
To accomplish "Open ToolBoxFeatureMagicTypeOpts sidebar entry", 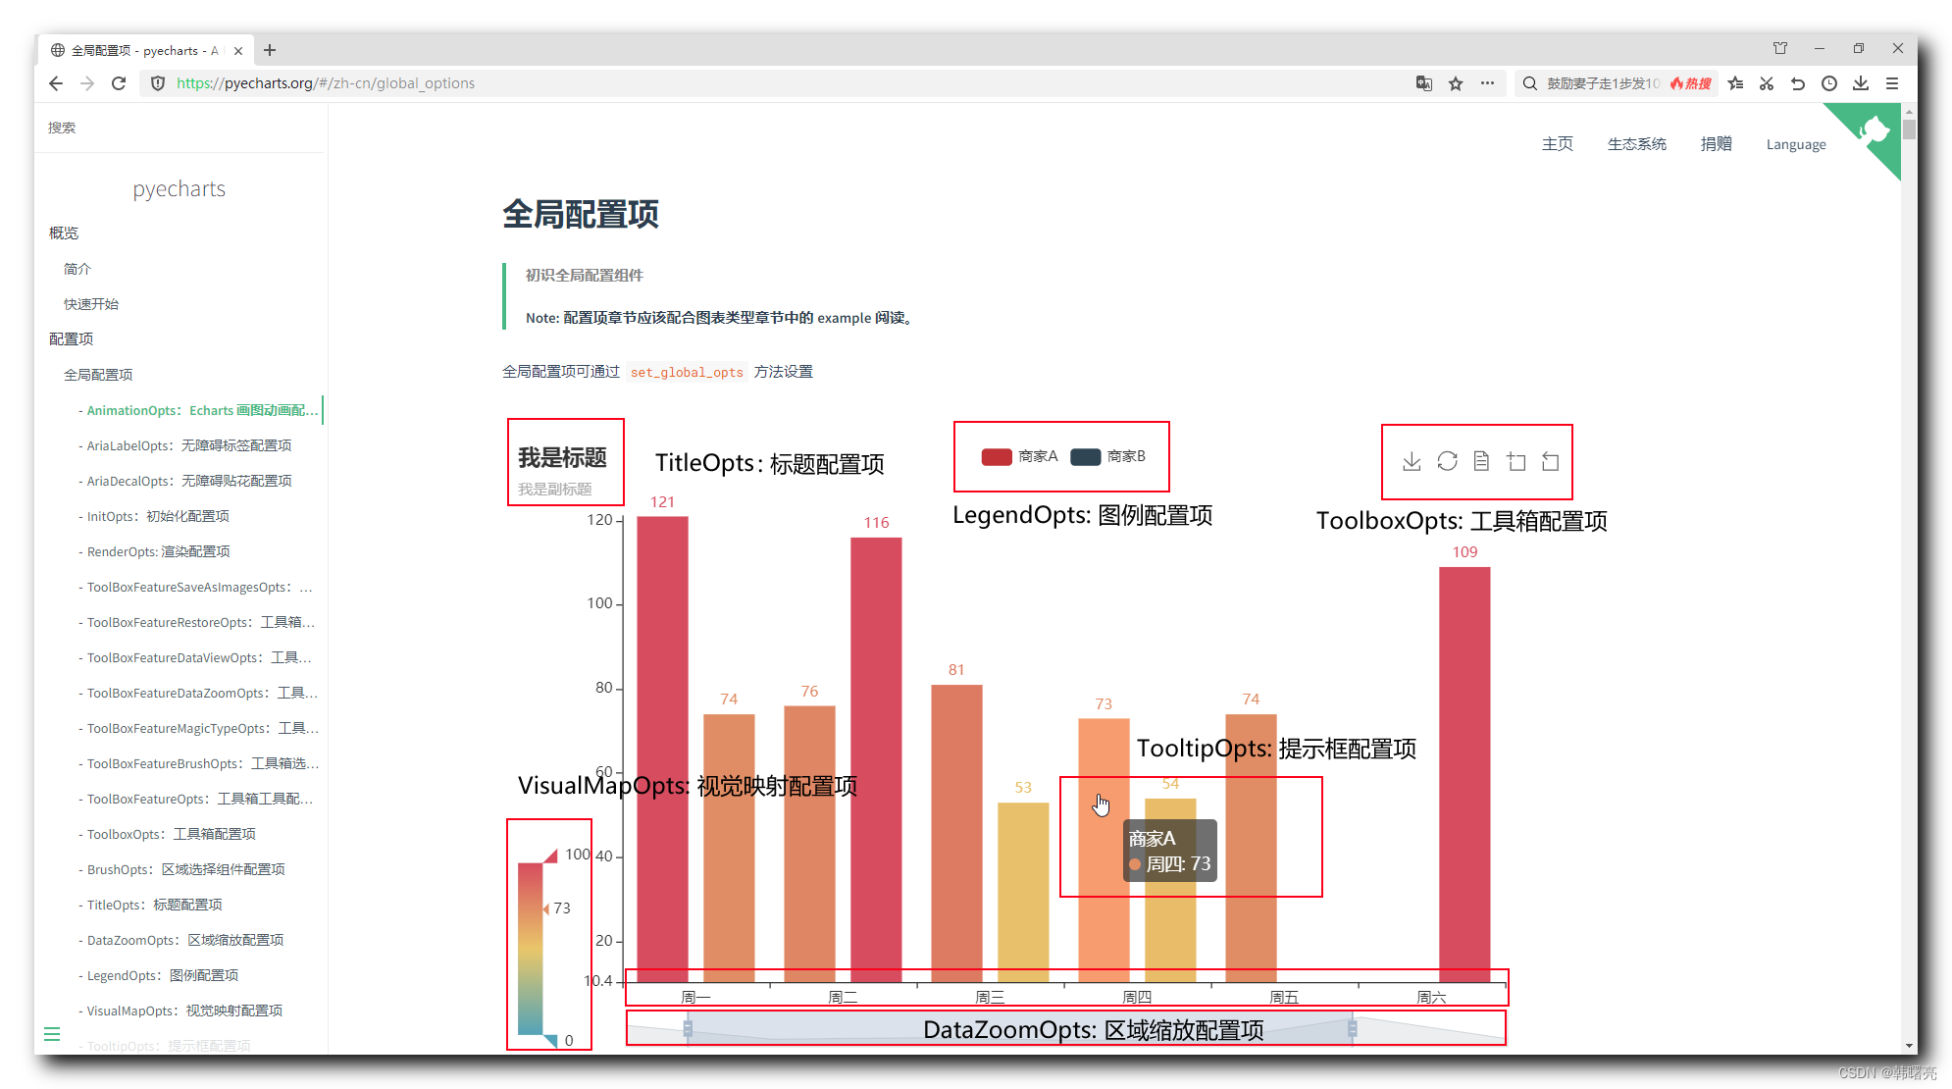I will click(198, 728).
